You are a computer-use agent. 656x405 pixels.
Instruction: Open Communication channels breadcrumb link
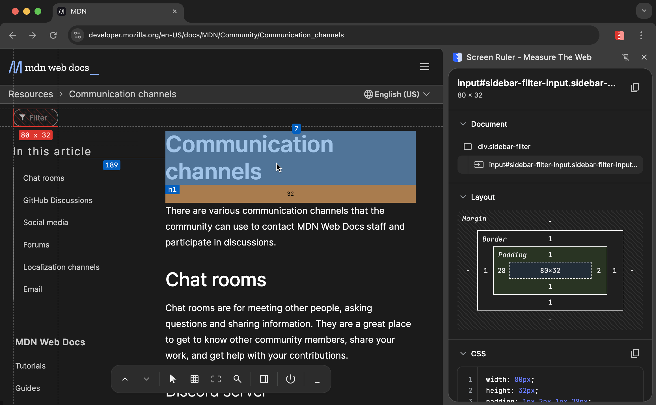coord(122,94)
